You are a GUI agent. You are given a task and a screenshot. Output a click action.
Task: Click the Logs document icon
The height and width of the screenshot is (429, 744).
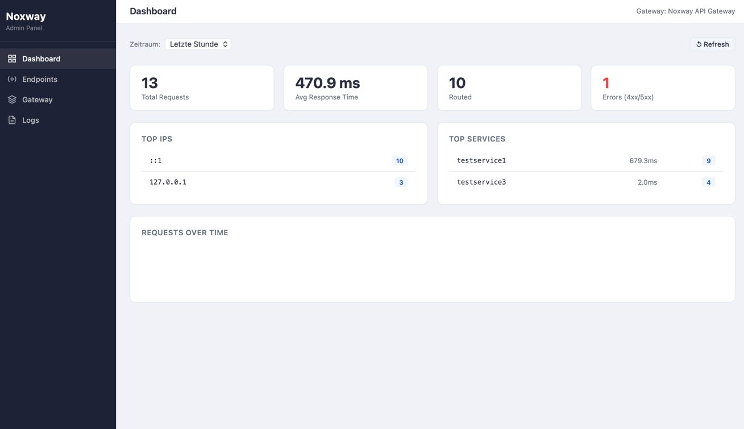pos(12,120)
